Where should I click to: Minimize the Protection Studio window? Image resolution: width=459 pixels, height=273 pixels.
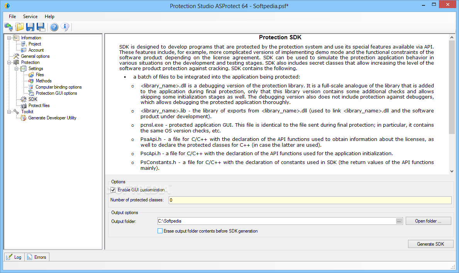pyautogui.click(x=423, y=5)
